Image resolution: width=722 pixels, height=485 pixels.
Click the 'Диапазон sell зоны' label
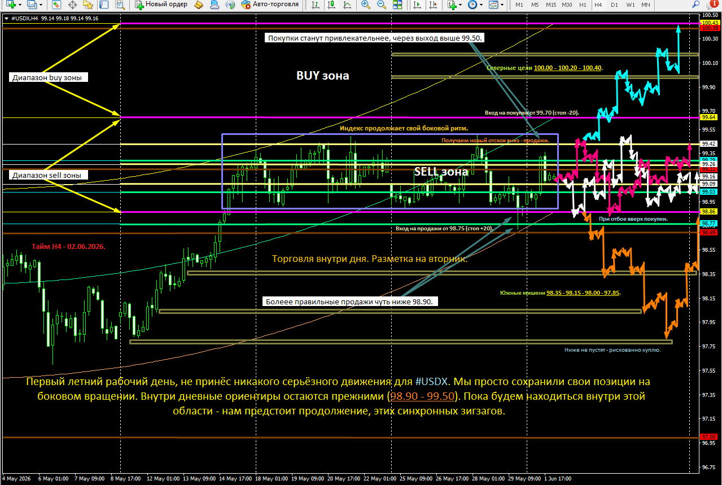50,175
